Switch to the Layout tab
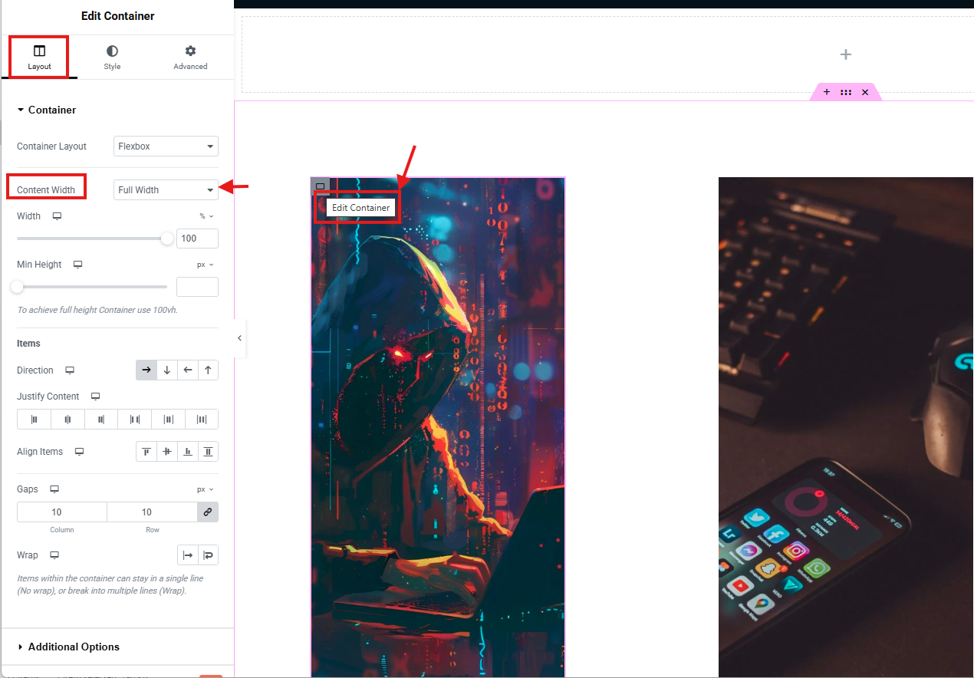 (39, 58)
